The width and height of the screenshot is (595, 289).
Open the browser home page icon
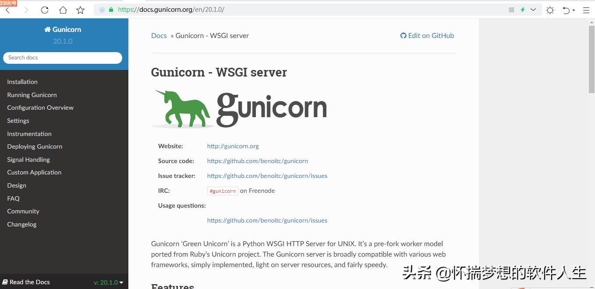(63, 10)
